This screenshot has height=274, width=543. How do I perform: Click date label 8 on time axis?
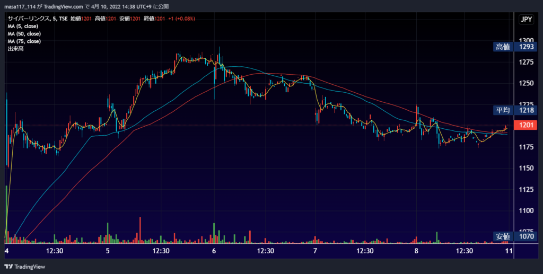(416, 251)
